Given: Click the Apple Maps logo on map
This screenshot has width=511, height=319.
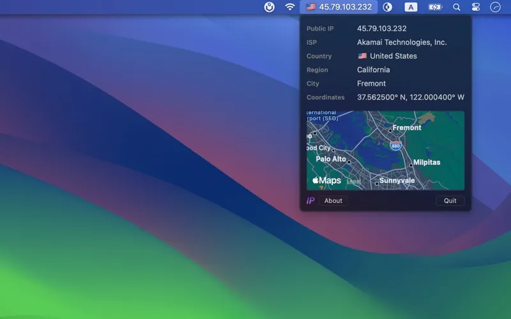Looking at the screenshot, I should click(x=326, y=181).
